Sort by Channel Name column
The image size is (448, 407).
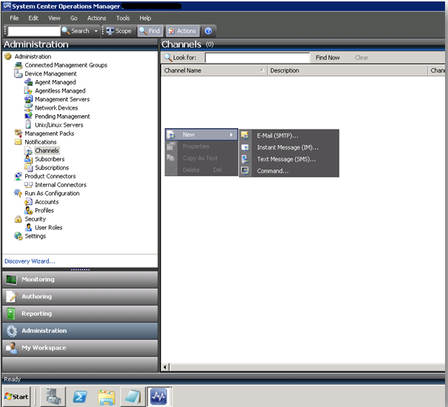tap(214, 70)
